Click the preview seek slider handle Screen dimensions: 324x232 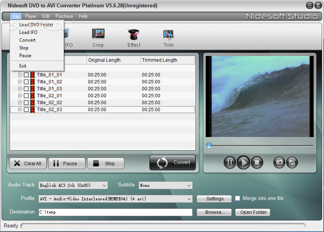(x=209, y=146)
